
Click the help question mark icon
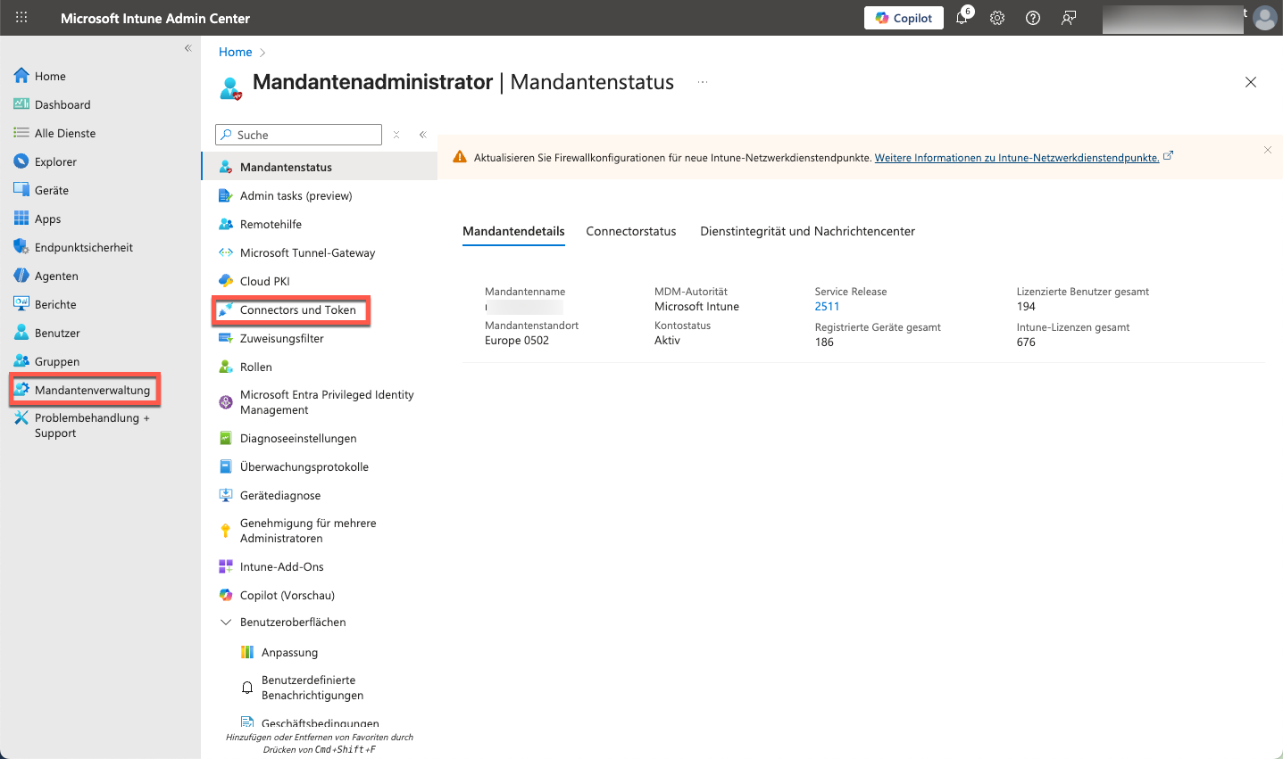[x=1033, y=18]
